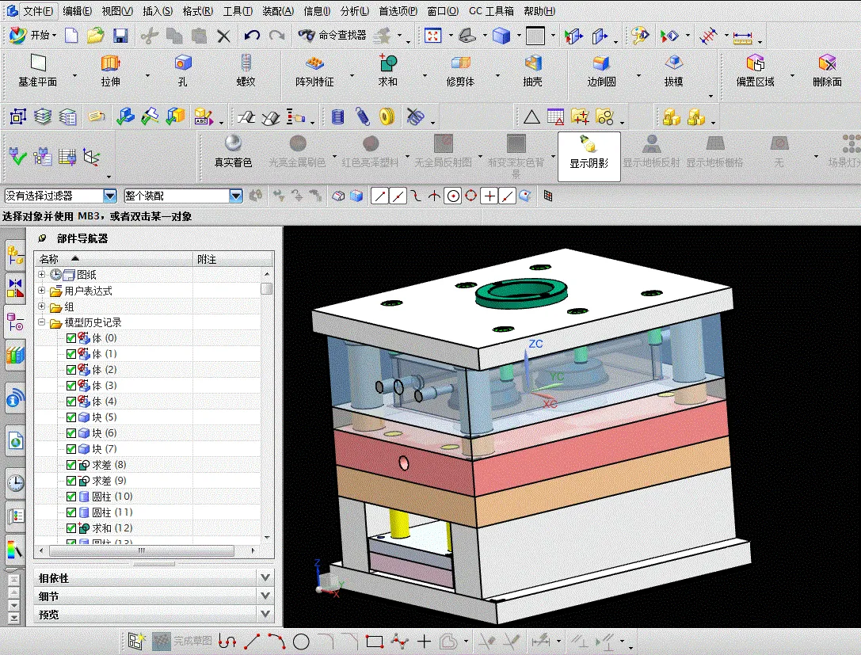Screen dimensions: 861x655
Task: Open the 分析 menu
Action: tap(354, 10)
